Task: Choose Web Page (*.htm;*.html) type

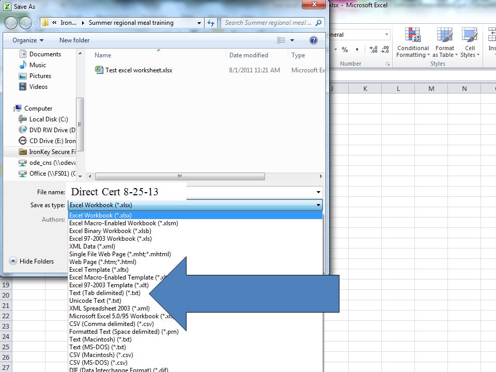Action: [x=195, y=262]
